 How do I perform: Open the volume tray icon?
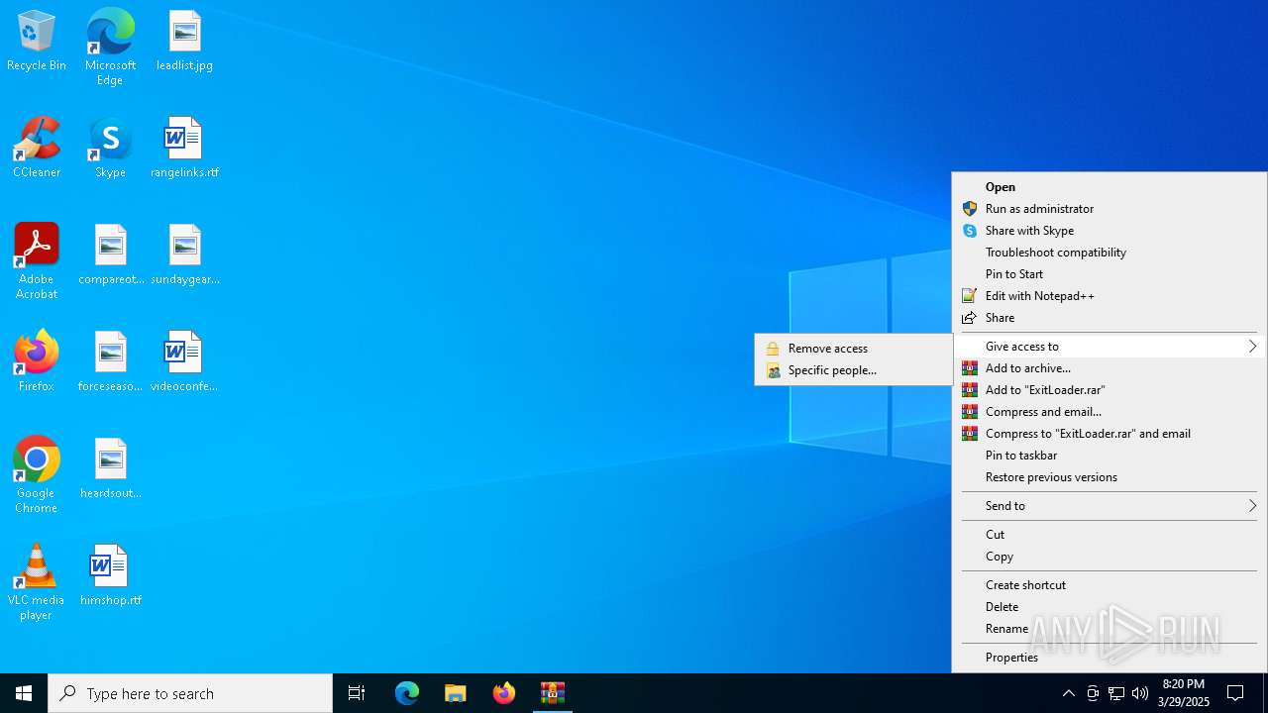pyautogui.click(x=1140, y=693)
